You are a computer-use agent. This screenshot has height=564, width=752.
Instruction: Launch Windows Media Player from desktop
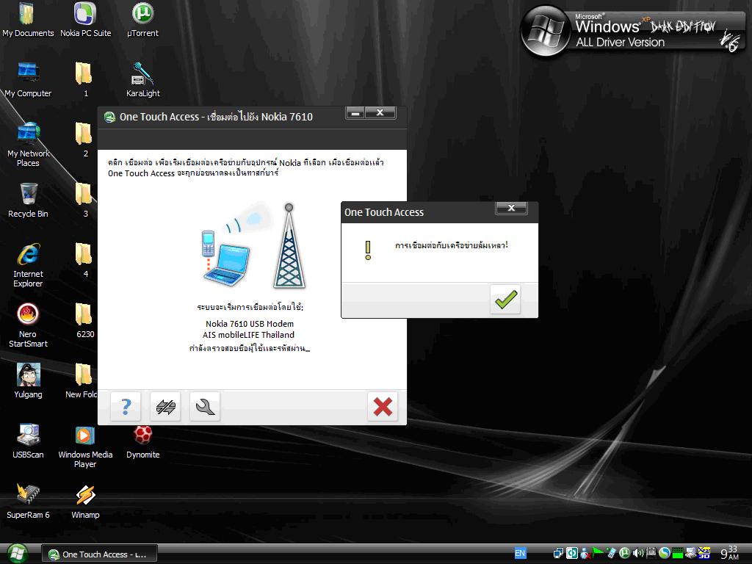85,446
